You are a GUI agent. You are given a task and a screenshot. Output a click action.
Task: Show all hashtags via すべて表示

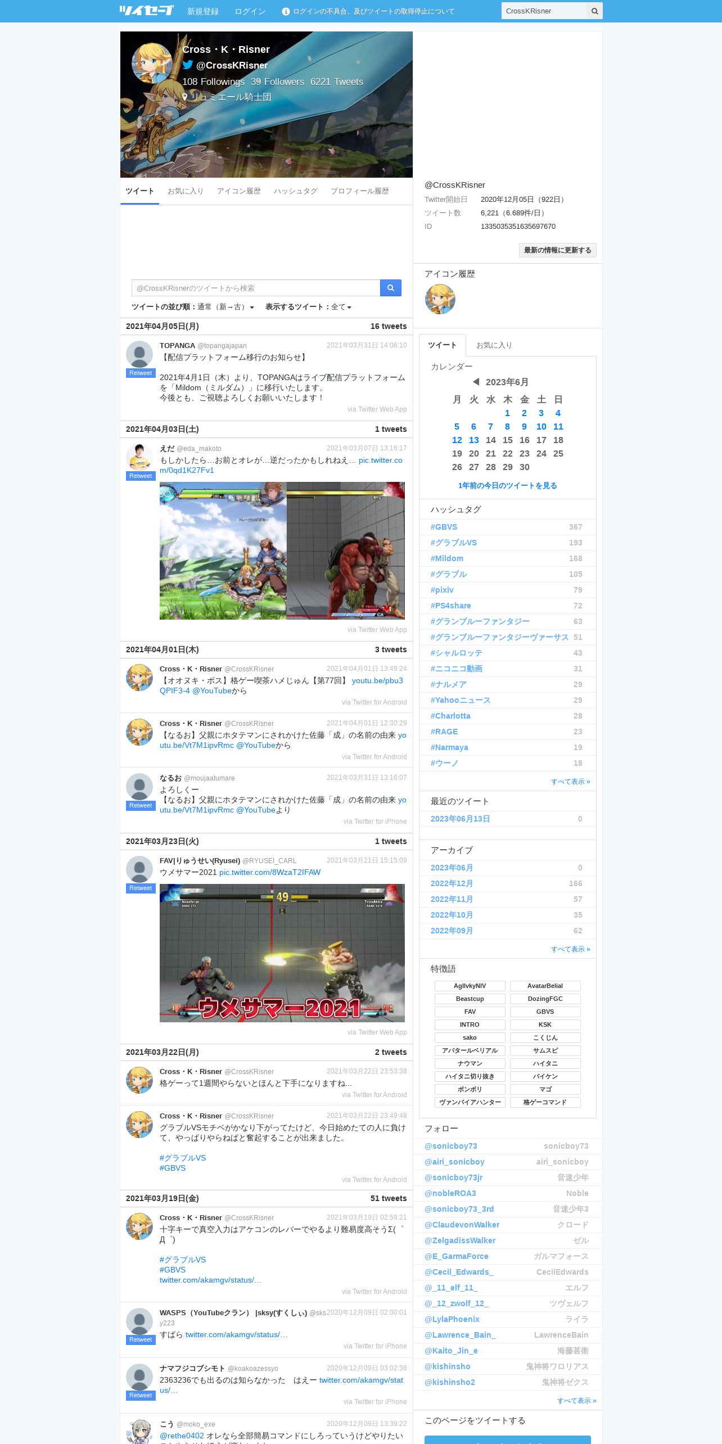click(x=570, y=782)
